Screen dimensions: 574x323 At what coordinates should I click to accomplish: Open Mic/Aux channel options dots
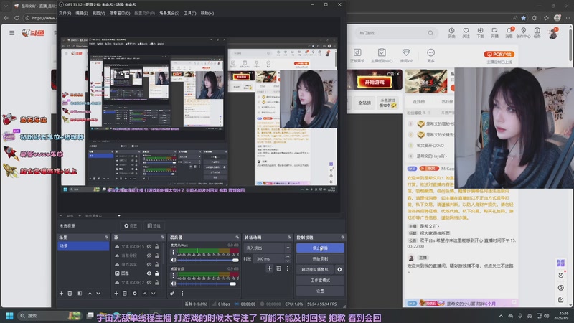point(174,253)
